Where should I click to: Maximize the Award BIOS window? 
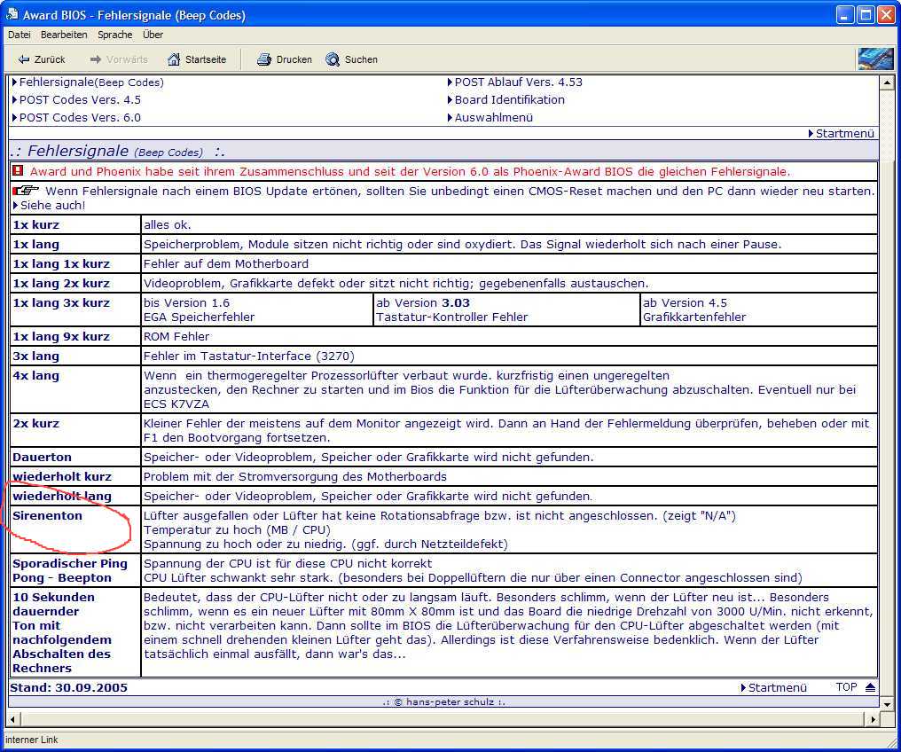[x=866, y=14]
